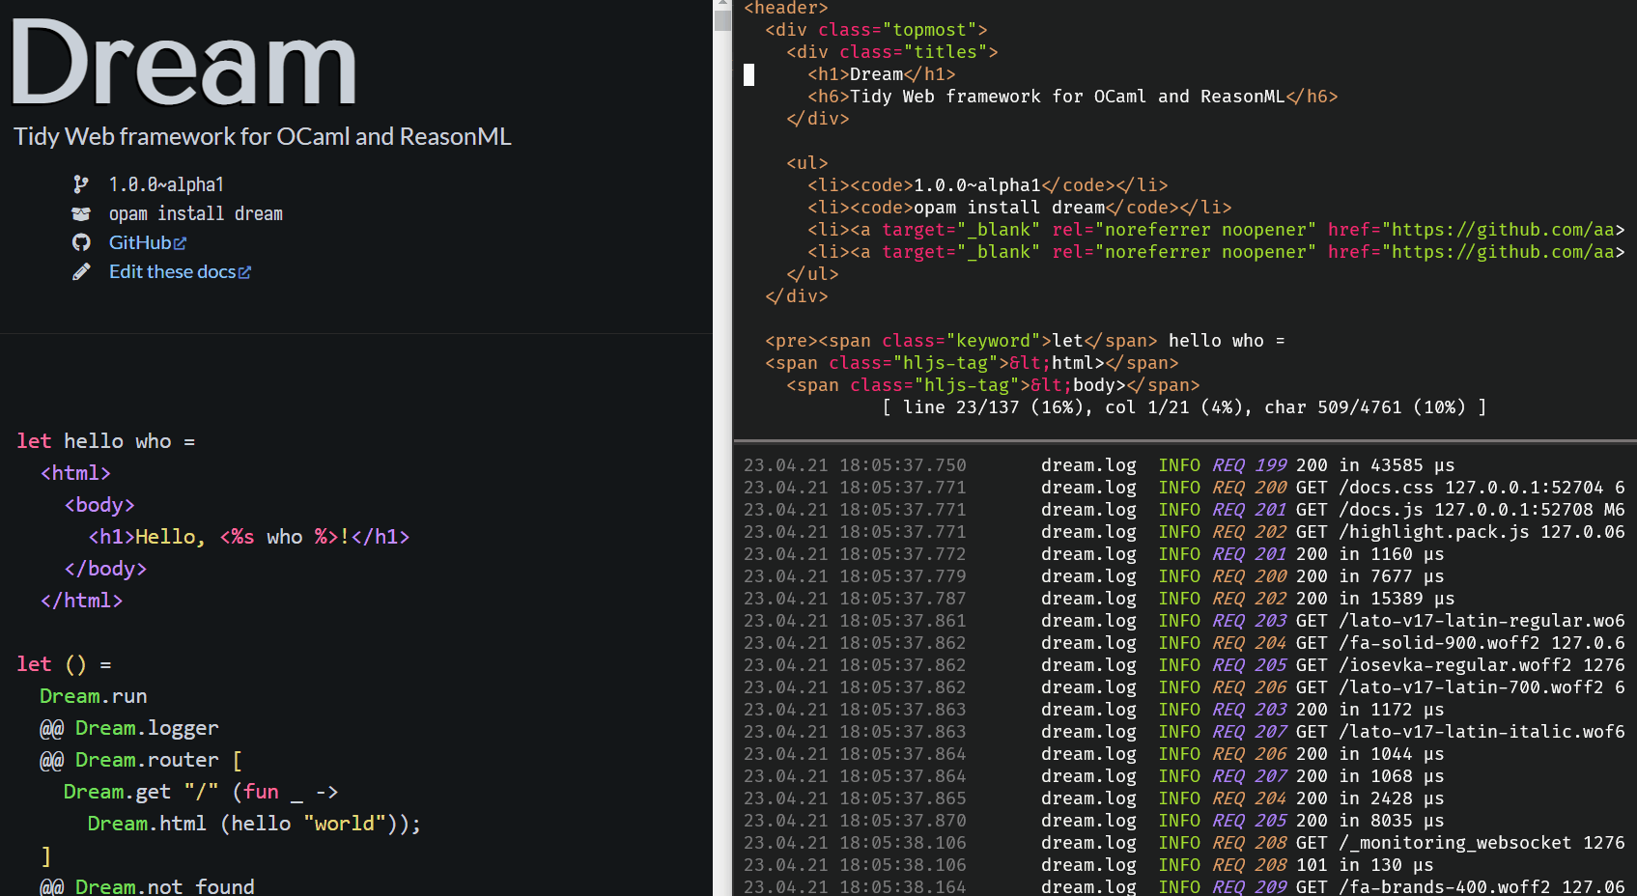Image resolution: width=1637 pixels, height=896 pixels.
Task: Click the scroll-up arrow of the page scrollbar
Action: (722, 4)
